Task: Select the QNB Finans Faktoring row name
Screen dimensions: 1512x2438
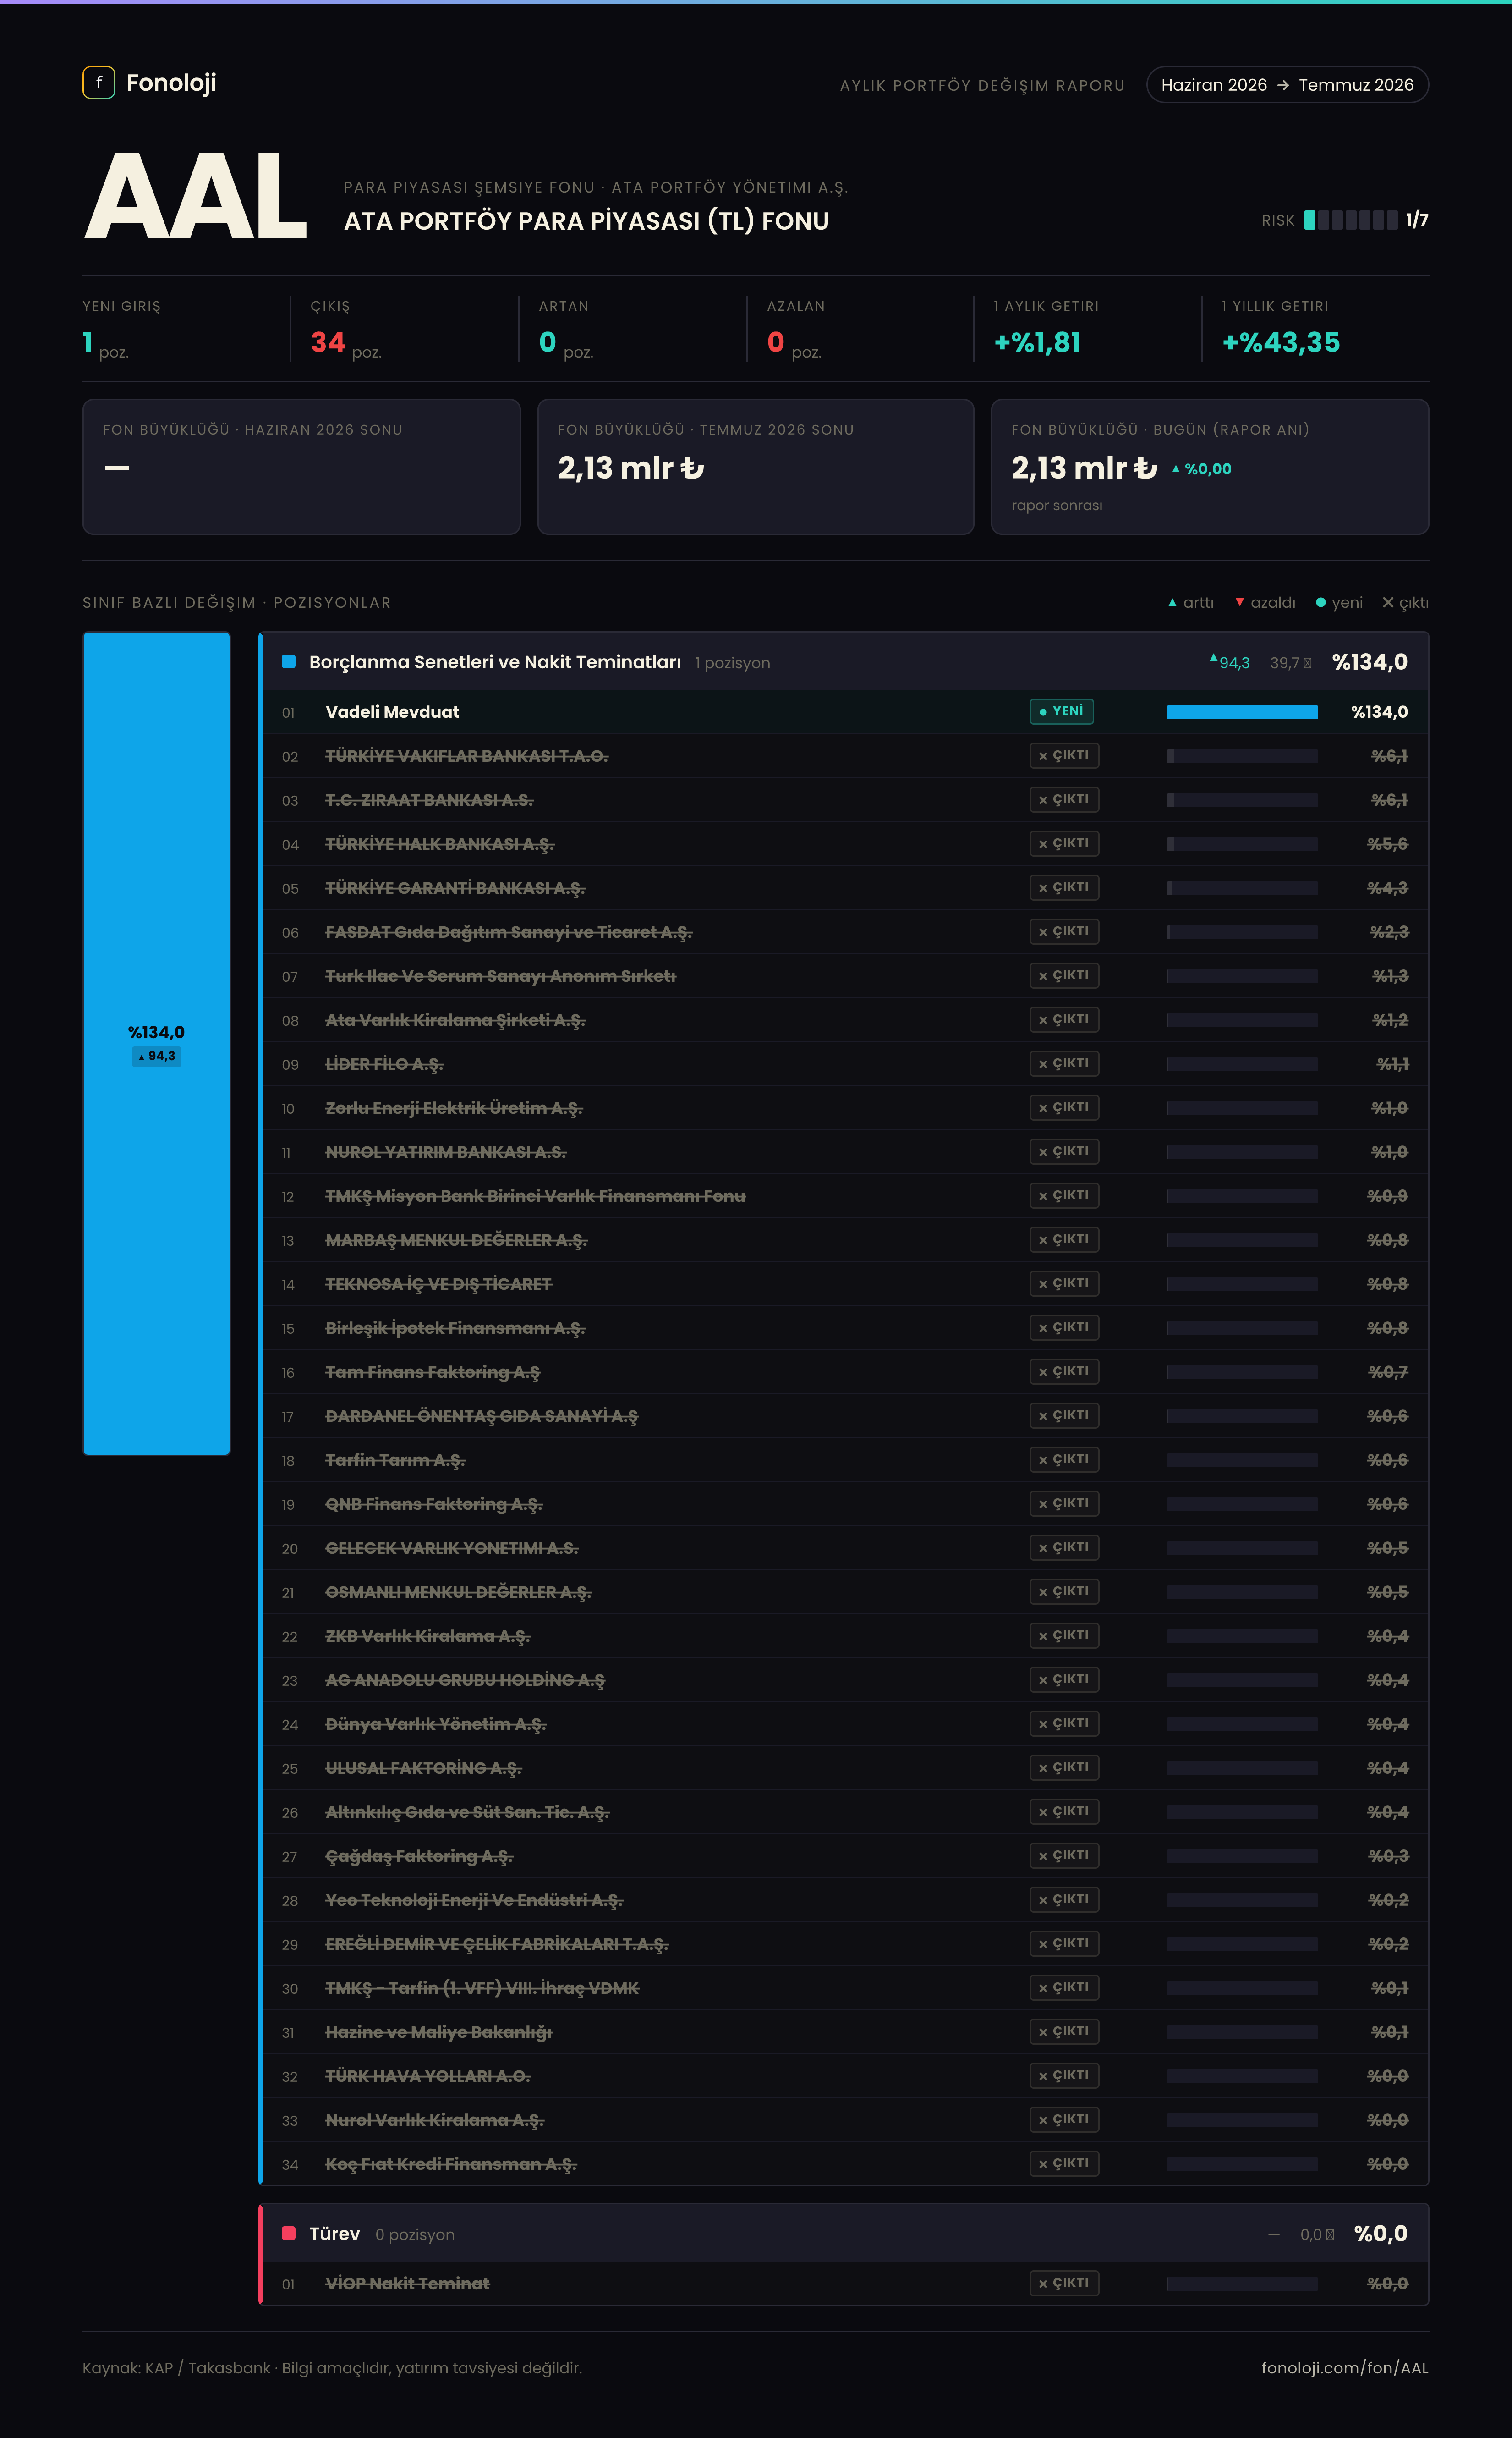Action: pyautogui.click(x=434, y=1505)
